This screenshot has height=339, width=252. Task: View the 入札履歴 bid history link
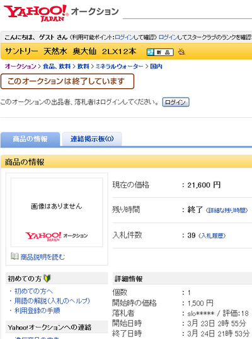212,236
